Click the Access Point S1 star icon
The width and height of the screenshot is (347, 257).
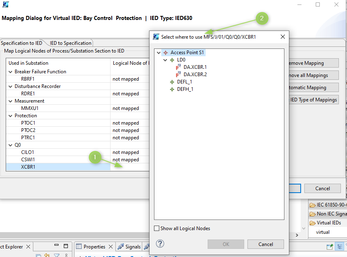tap(165, 53)
